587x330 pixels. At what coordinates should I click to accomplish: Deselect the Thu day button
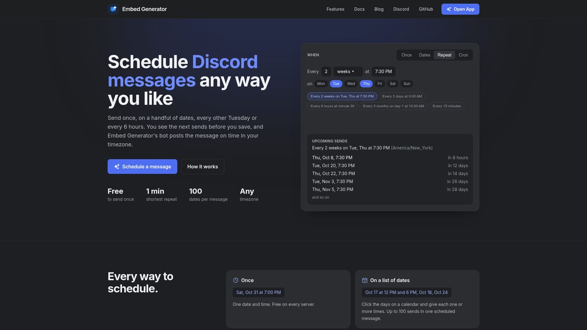(x=366, y=83)
